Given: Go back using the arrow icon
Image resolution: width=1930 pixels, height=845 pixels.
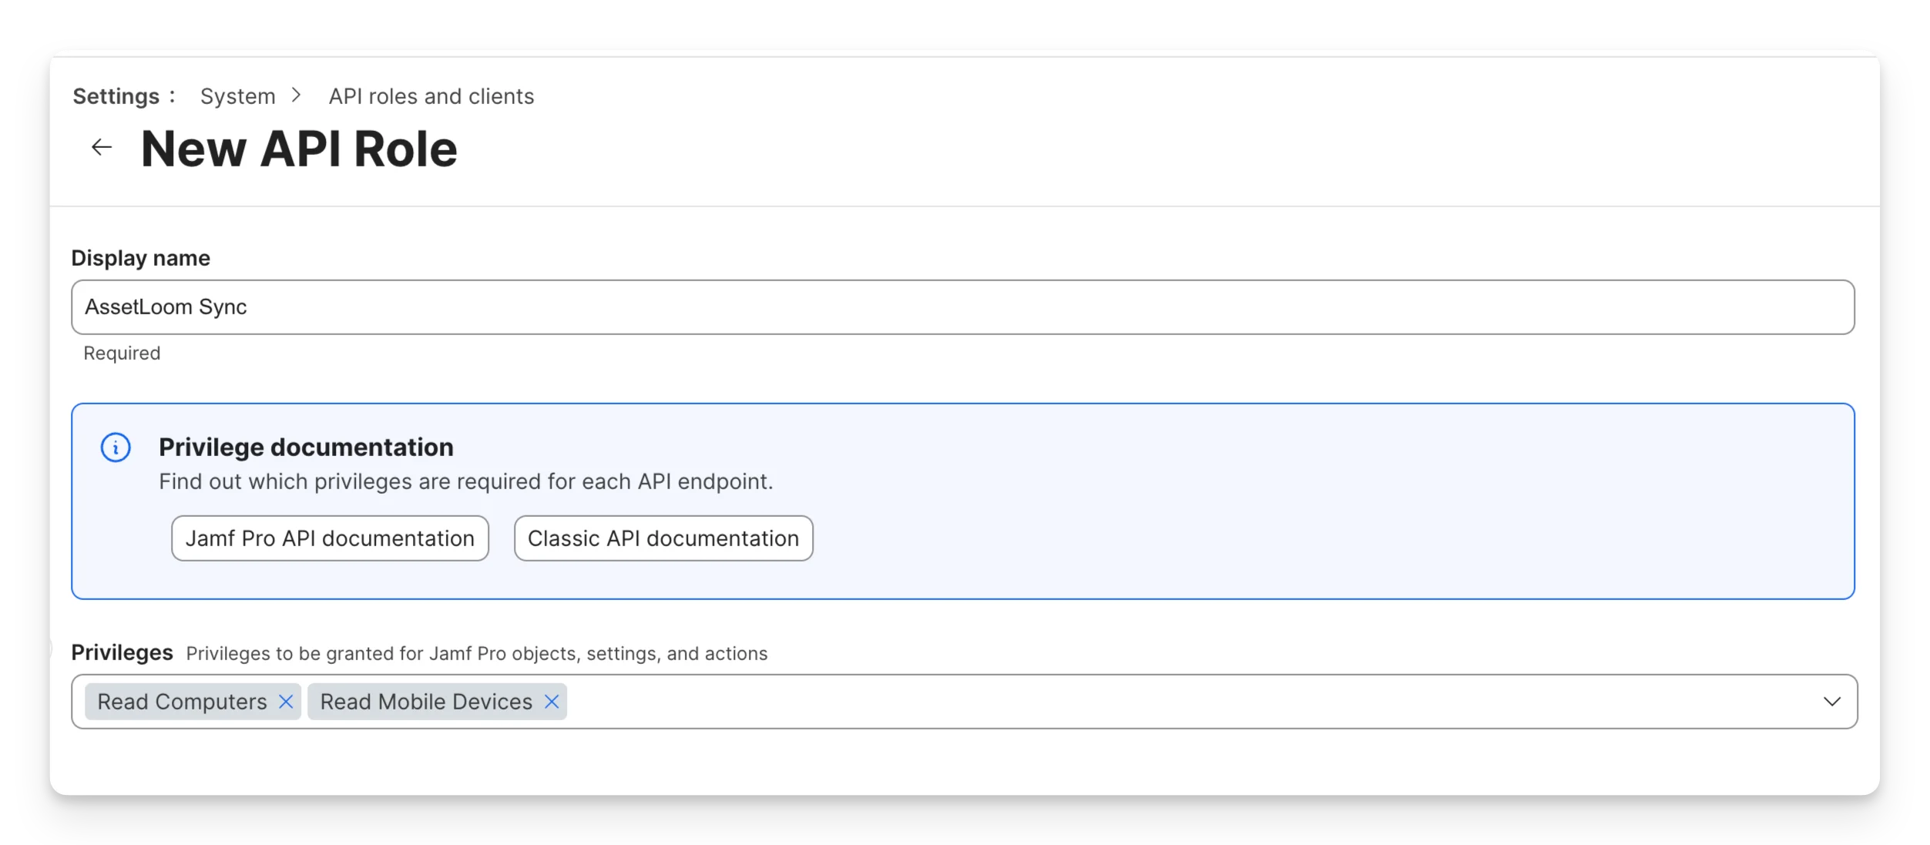Looking at the screenshot, I should tap(102, 147).
